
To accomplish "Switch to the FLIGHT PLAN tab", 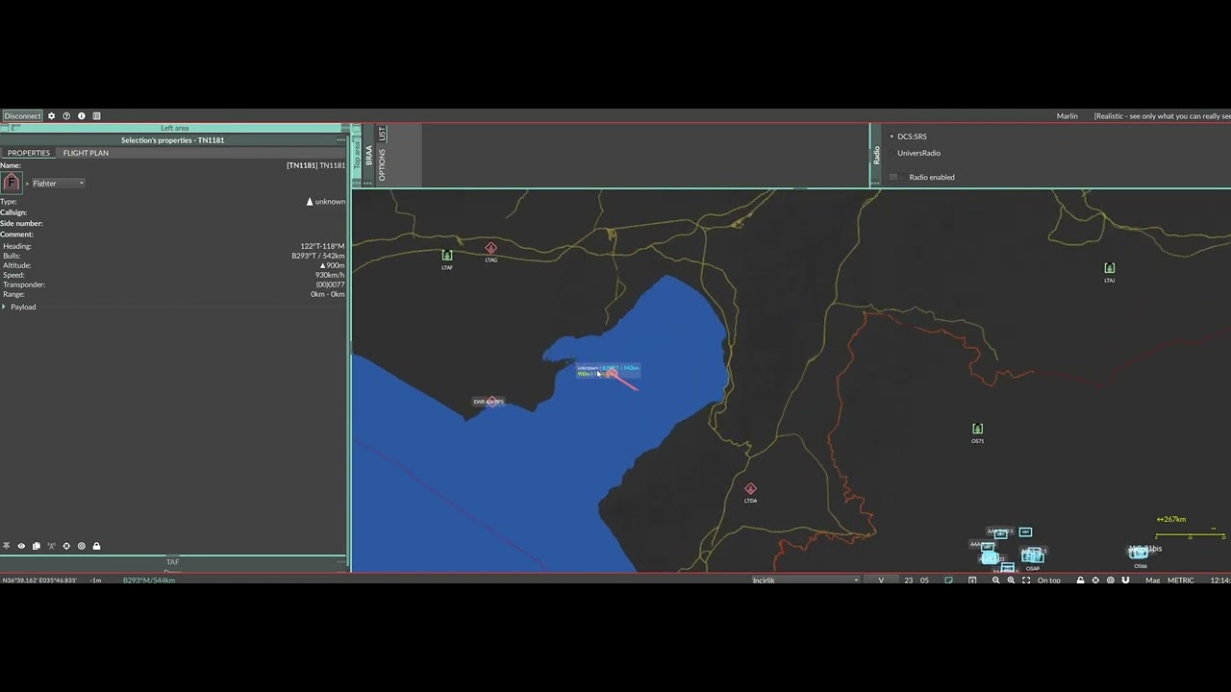I will pyautogui.click(x=86, y=153).
